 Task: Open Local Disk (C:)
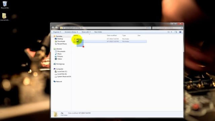[62, 72]
